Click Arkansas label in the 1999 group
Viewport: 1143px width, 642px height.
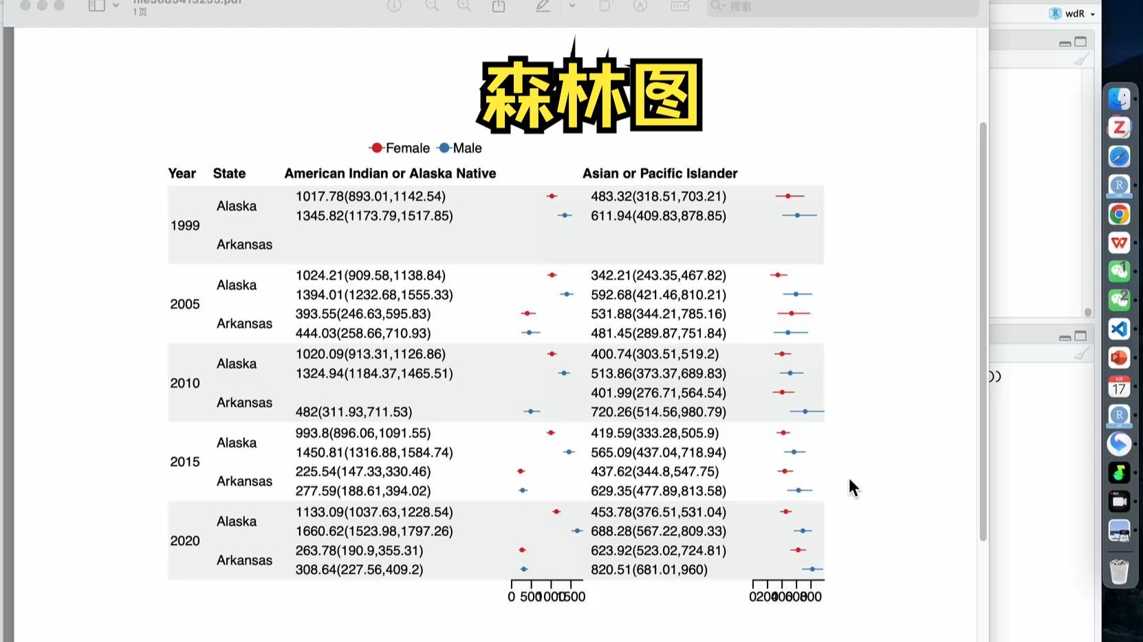[244, 245]
